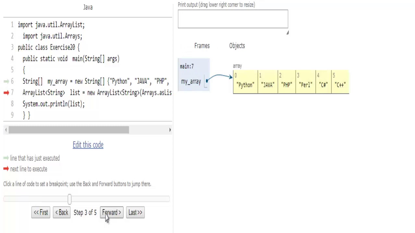415x233 pixels.
Task: Jump to last step with Last button
Action: pos(135,213)
